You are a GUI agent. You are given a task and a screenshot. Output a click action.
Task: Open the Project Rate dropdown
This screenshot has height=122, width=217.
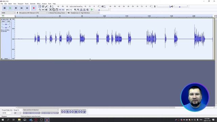point(7,113)
